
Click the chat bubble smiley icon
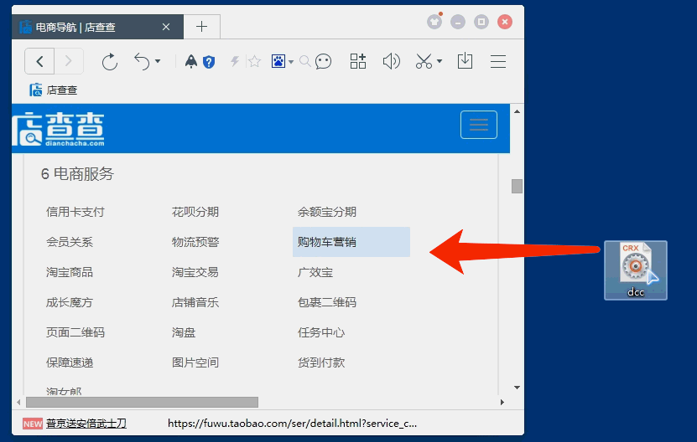(x=323, y=62)
